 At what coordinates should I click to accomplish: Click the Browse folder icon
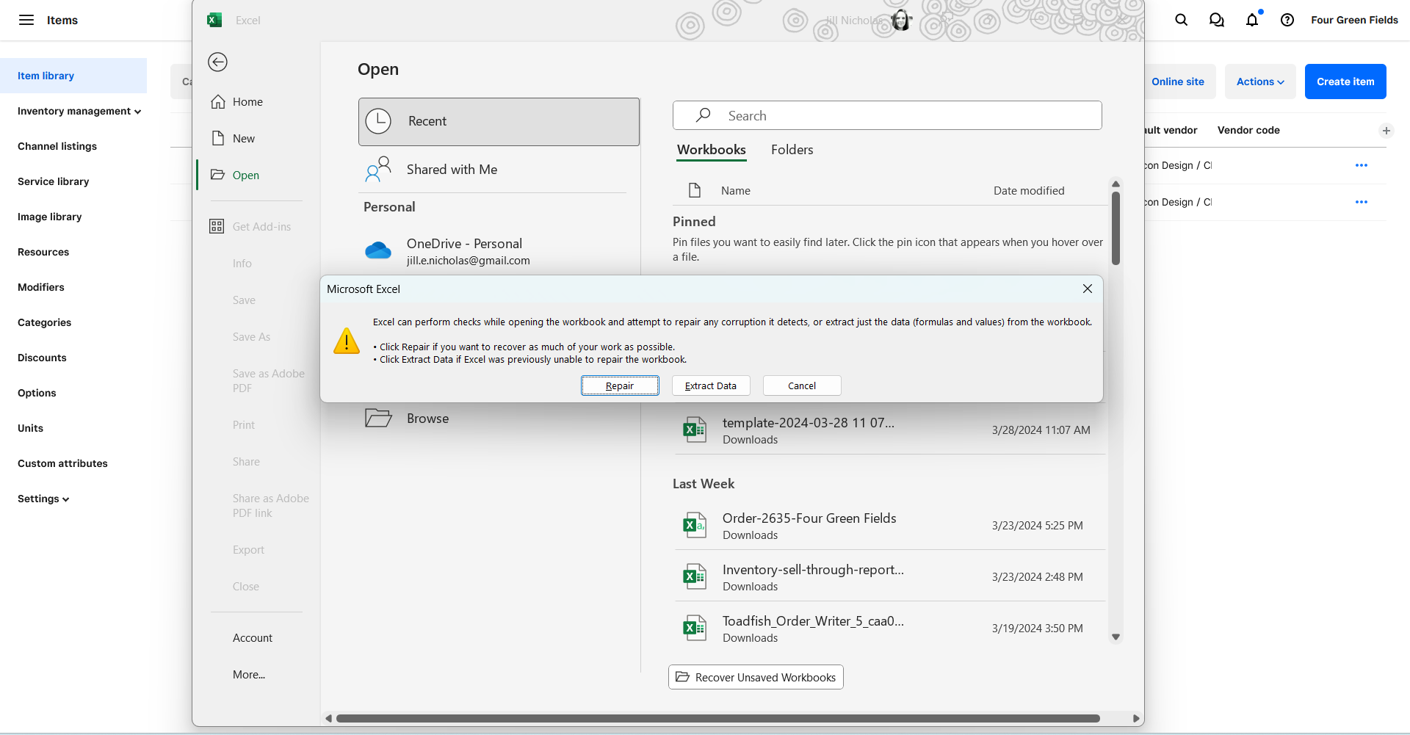pos(378,418)
